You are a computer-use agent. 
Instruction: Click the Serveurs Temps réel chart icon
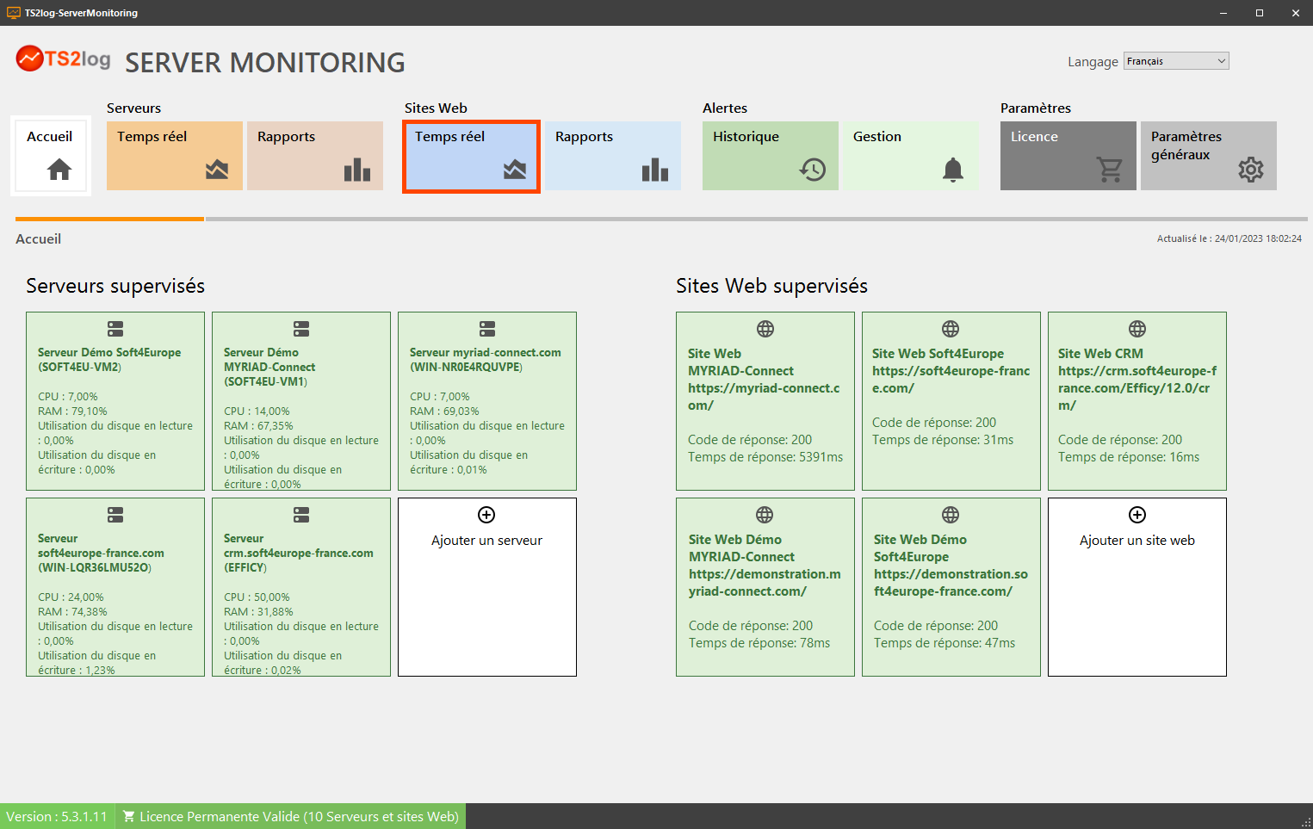(217, 170)
